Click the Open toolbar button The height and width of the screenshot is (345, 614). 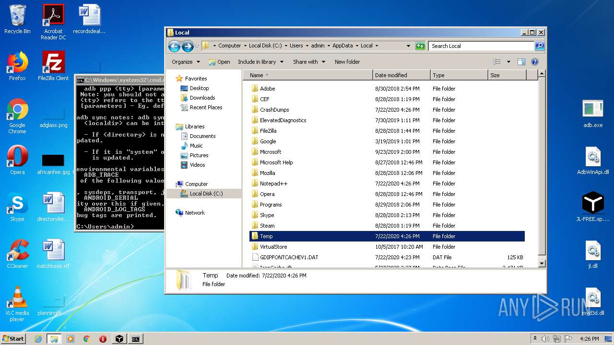click(219, 62)
